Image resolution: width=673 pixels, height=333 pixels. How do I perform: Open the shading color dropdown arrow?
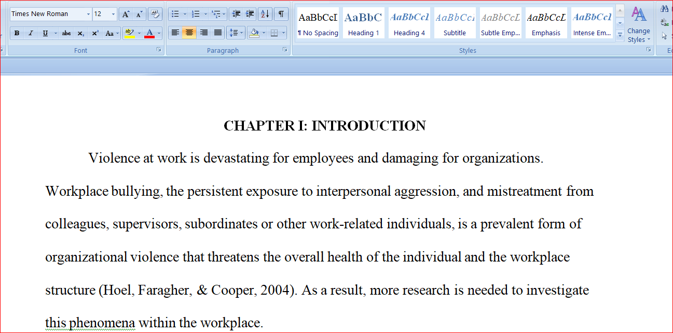pos(264,33)
